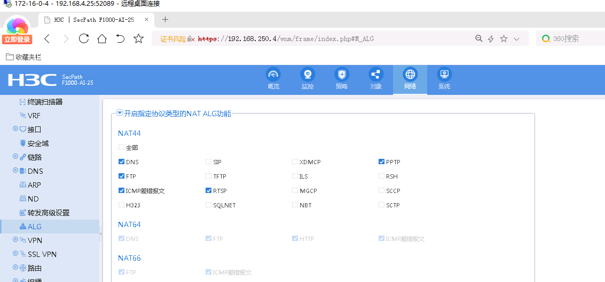Click the 收藏夹栏 favorites bar label
Image resolution: width=605 pixels, height=282 pixels.
coord(28,57)
